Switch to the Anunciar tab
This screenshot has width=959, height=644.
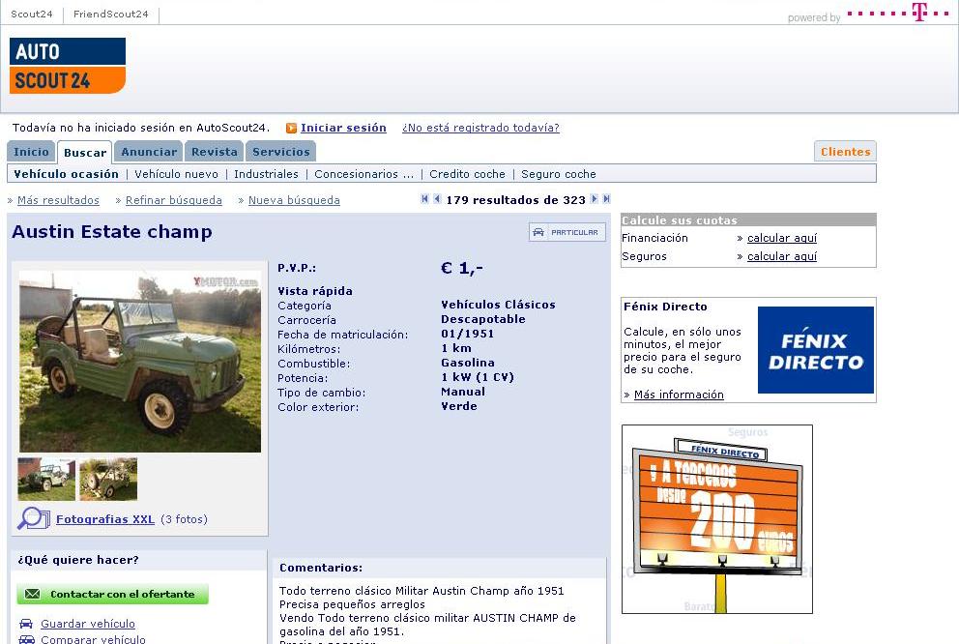(149, 152)
